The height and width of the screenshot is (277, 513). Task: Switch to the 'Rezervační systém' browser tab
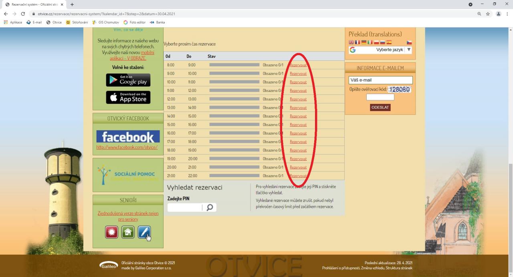(x=32, y=4)
